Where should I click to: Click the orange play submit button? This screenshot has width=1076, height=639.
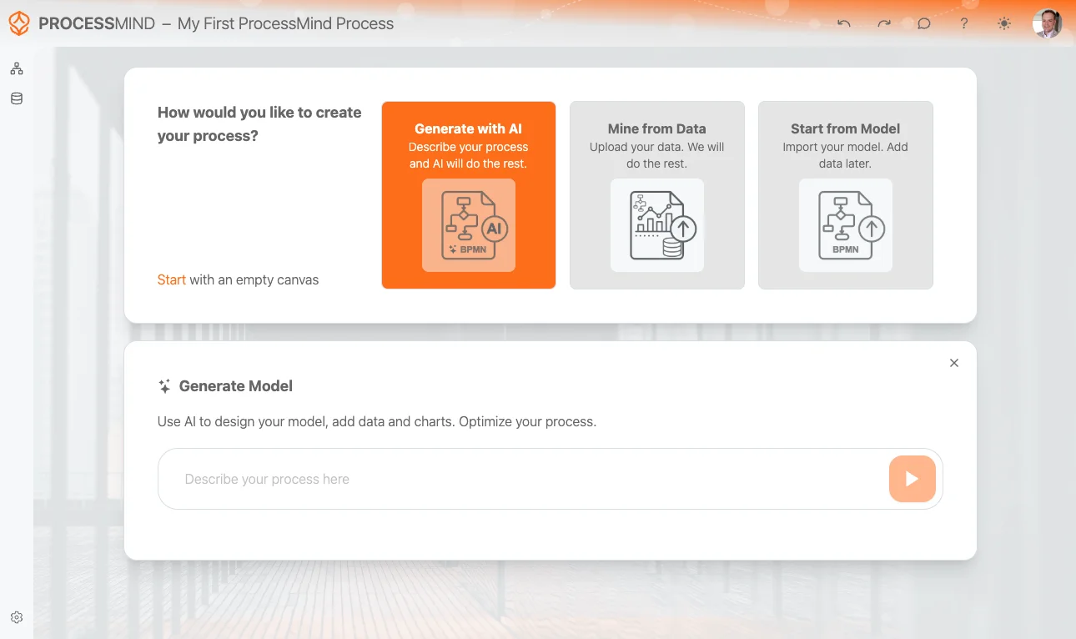[913, 479]
